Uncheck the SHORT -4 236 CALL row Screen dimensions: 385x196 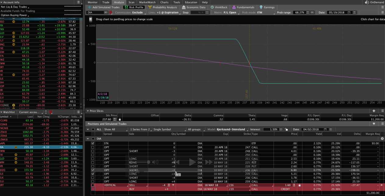click(93, 170)
